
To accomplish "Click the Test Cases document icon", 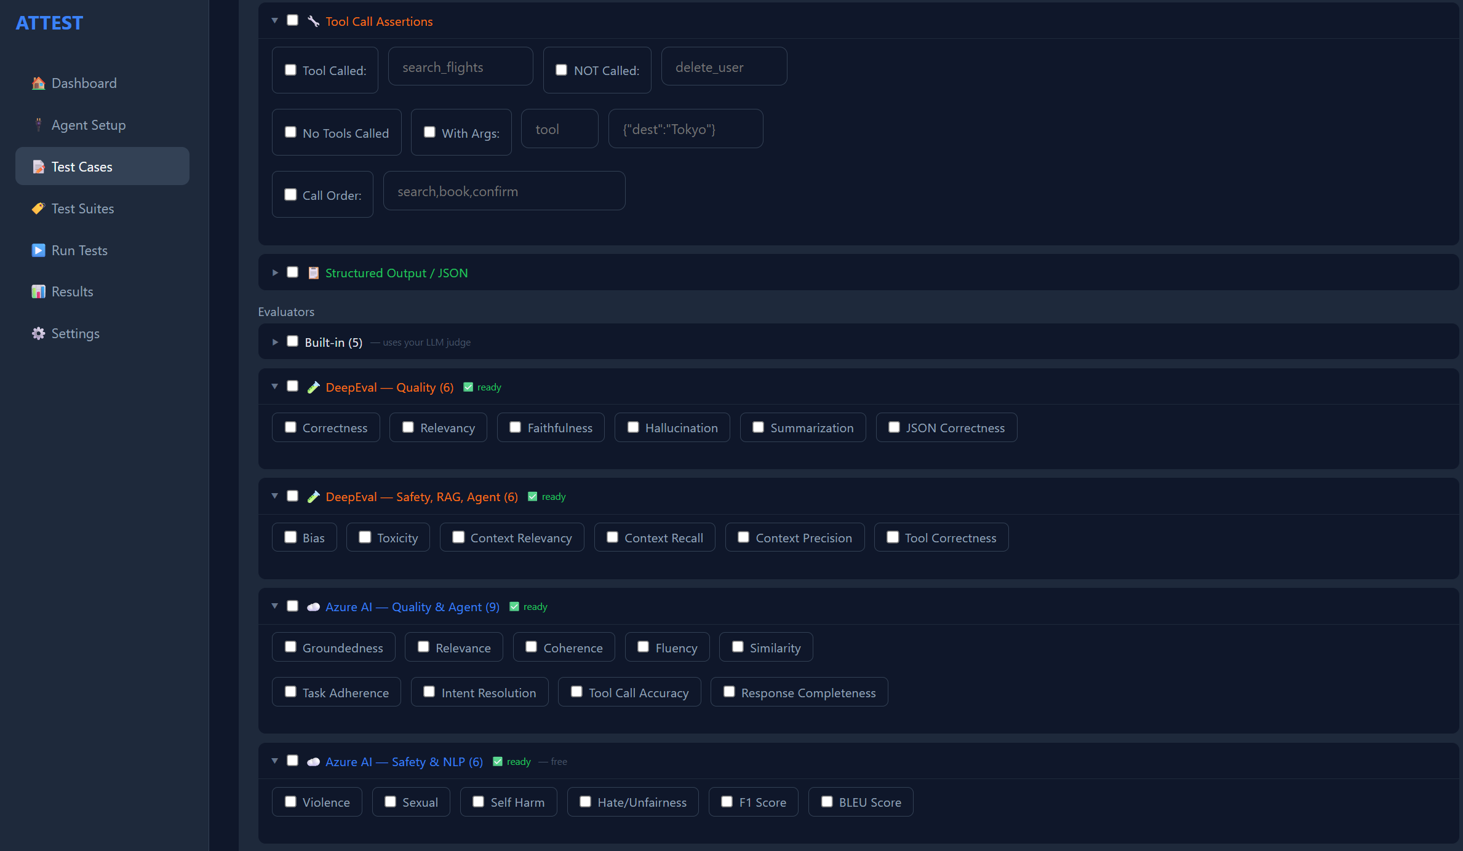I will point(38,167).
